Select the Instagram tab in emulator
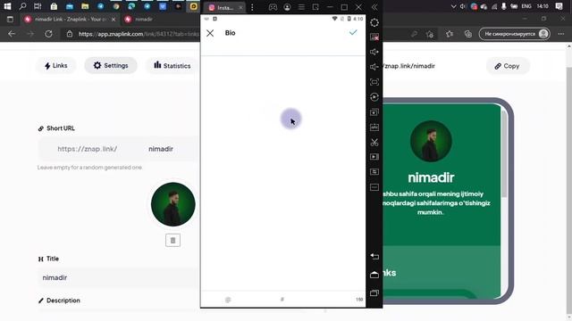 (x=223, y=8)
